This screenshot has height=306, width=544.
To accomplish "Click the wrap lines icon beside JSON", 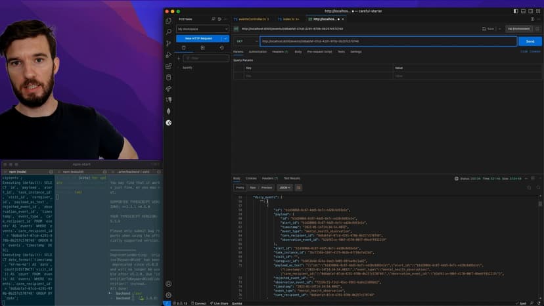I will coord(298,187).
